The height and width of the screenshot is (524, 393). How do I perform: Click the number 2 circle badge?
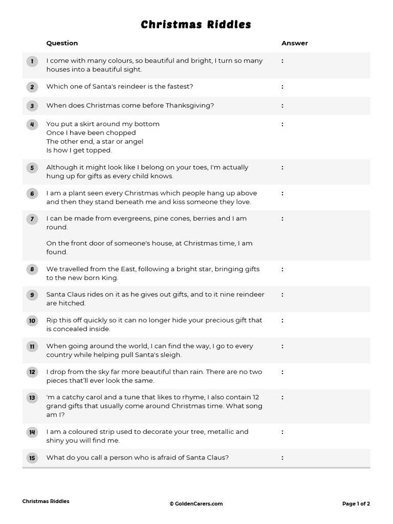tap(32, 87)
